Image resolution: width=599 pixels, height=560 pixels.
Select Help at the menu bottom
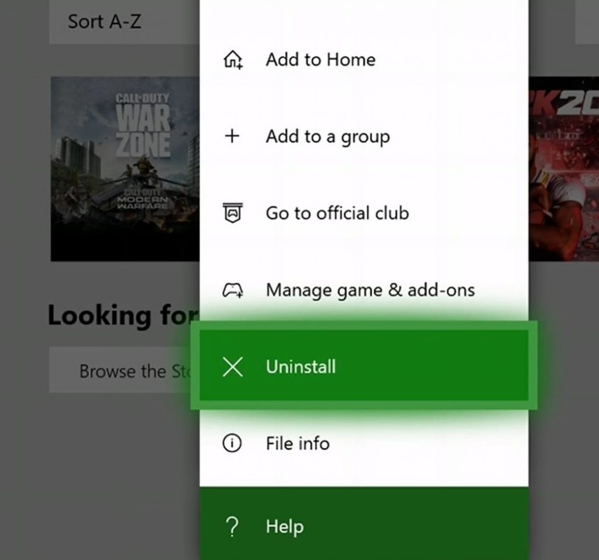coord(285,526)
